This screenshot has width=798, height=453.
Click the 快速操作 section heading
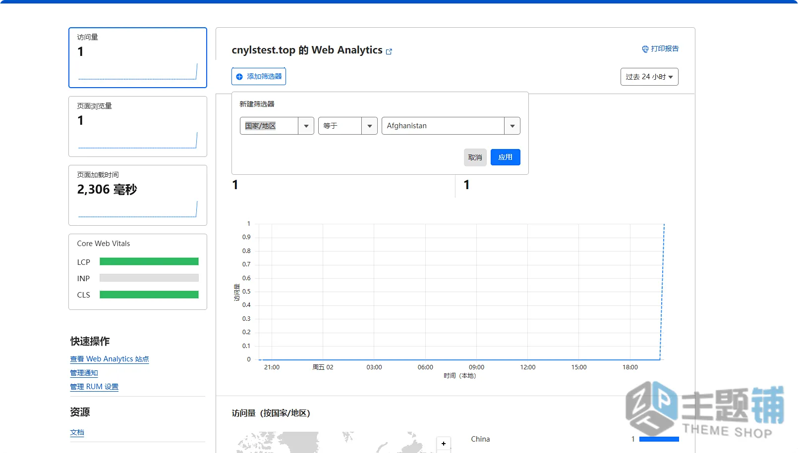point(90,341)
